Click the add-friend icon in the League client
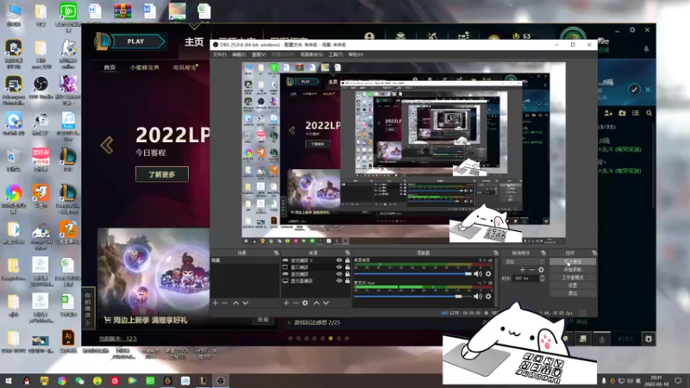The height and width of the screenshot is (388, 690). pos(609,113)
